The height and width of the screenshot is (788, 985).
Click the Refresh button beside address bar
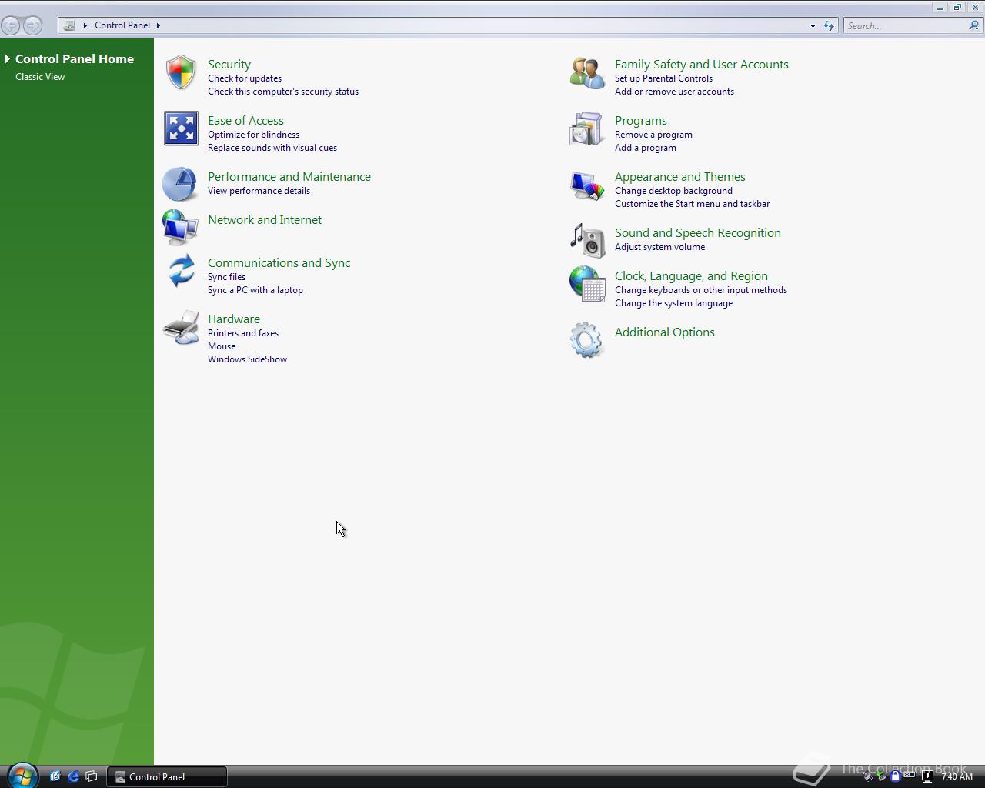[x=829, y=25]
